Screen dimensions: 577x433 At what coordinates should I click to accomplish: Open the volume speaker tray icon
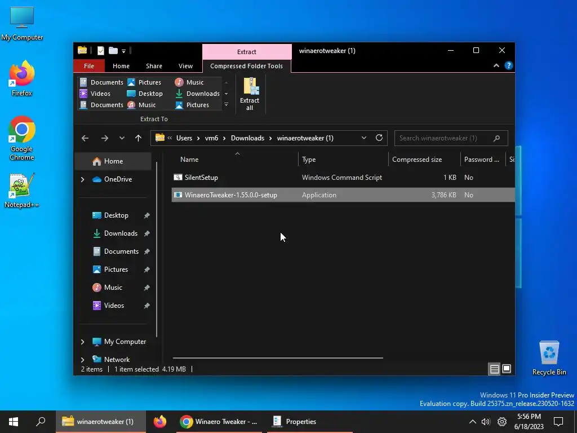pos(486,422)
